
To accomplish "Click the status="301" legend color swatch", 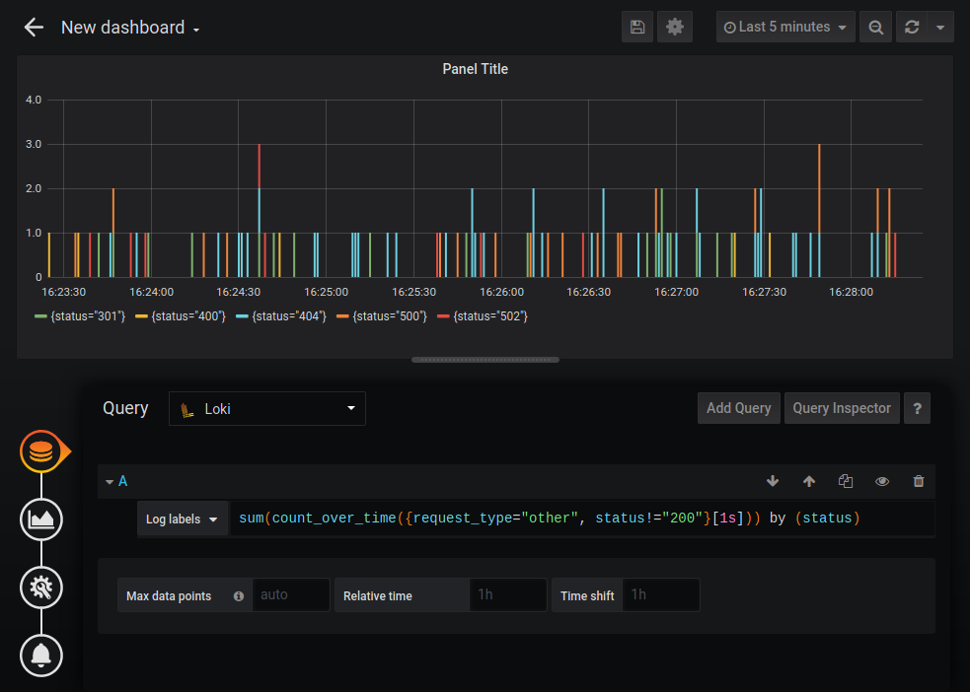I will [41, 316].
